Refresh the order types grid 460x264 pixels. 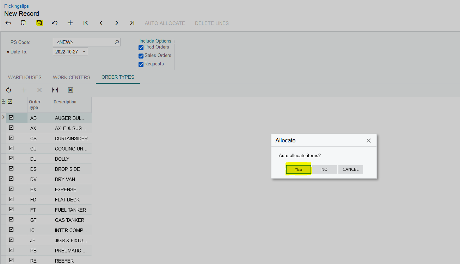tap(8, 90)
